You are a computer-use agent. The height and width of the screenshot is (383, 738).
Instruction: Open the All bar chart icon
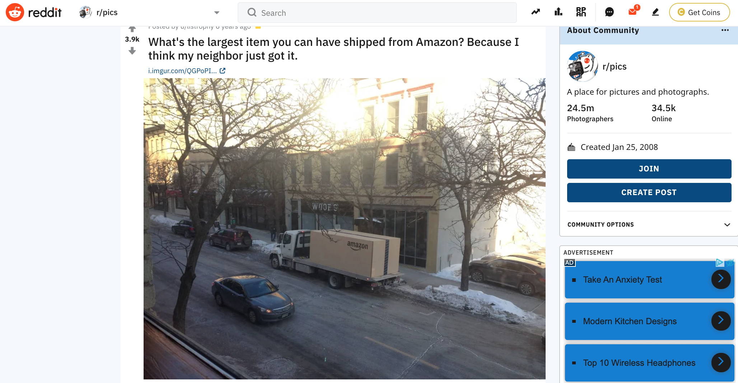(x=558, y=12)
